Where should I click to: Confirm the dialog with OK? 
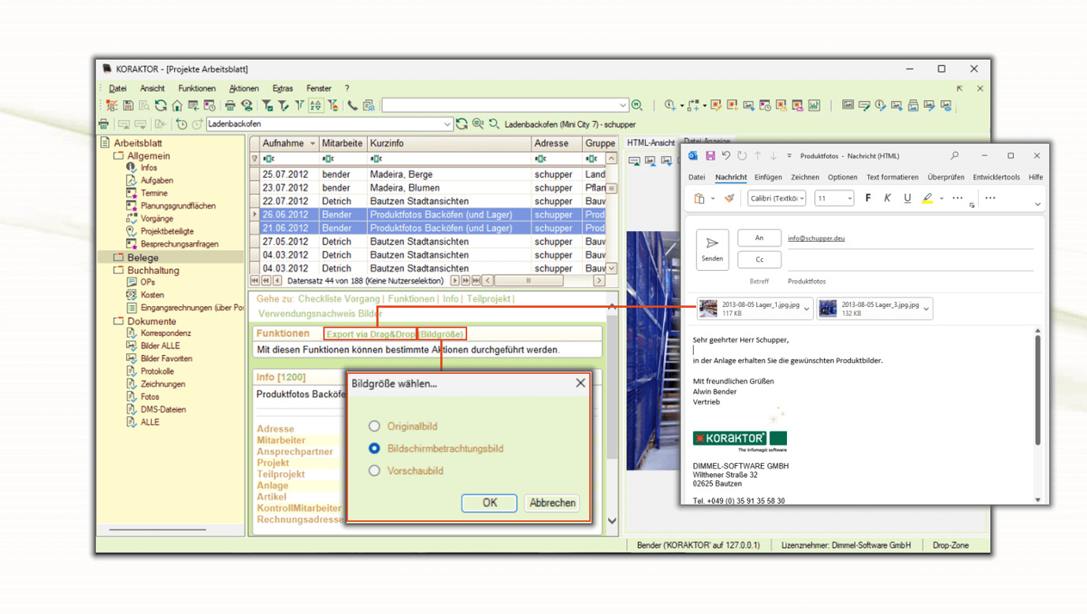[489, 502]
